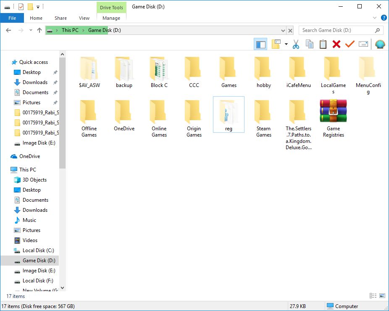Image resolution: width=389 pixels, height=311 pixels.
Task: Toggle the Preview pane icon
Action: (260, 44)
